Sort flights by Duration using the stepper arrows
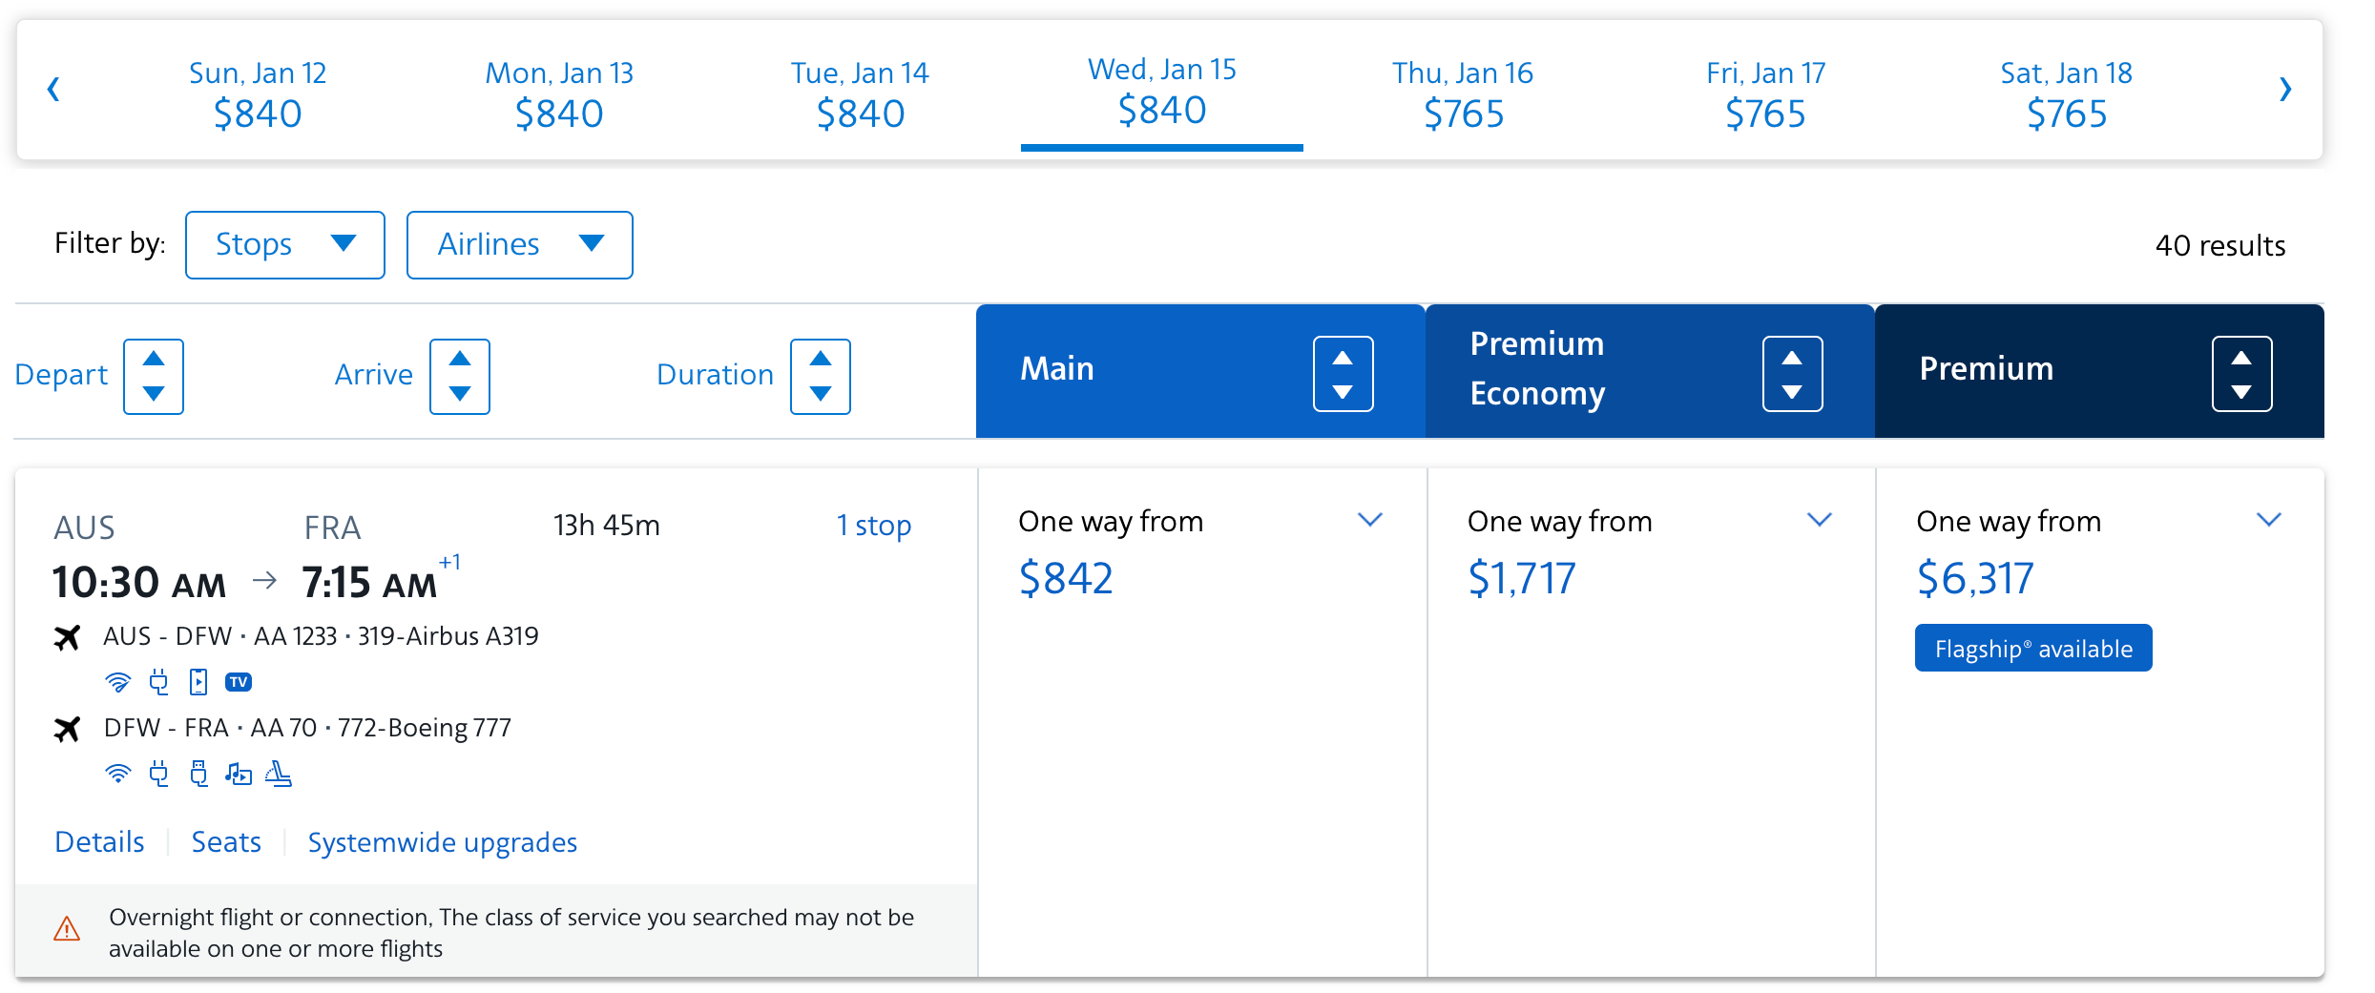Image resolution: width=2375 pixels, height=993 pixels. tap(820, 376)
